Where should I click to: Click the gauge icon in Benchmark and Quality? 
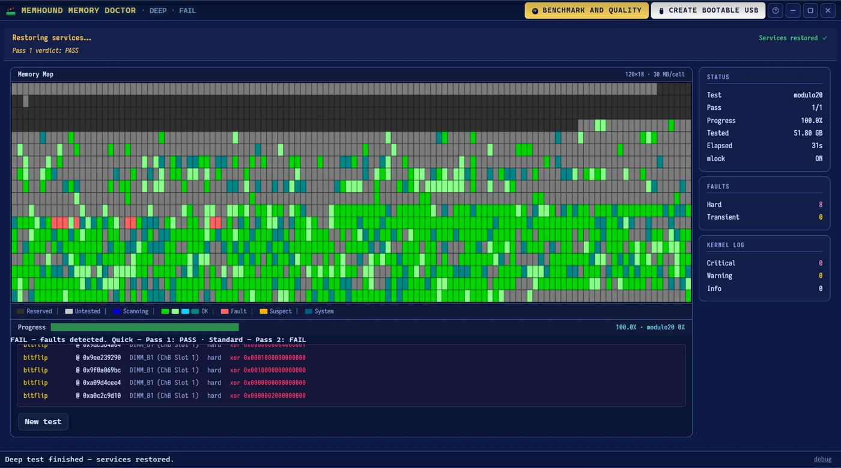pos(535,11)
